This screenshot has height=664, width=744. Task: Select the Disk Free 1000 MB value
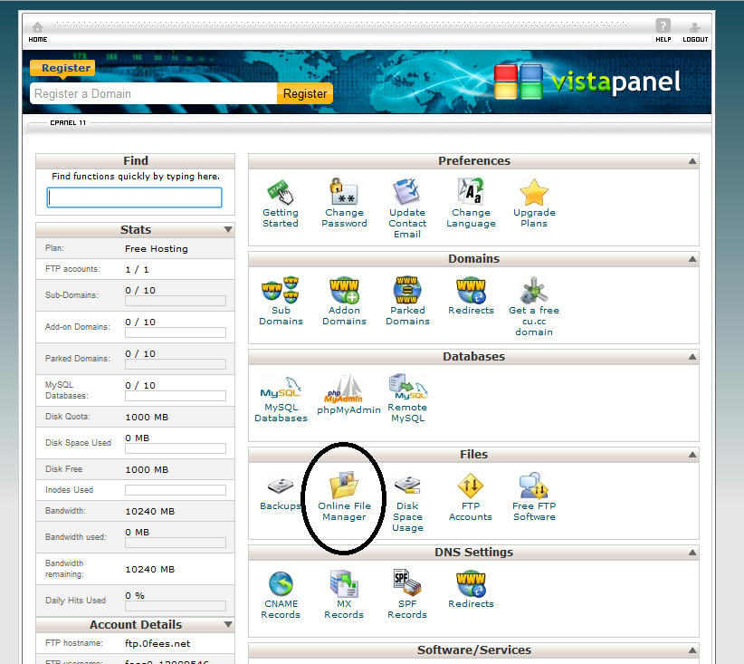[x=147, y=470]
